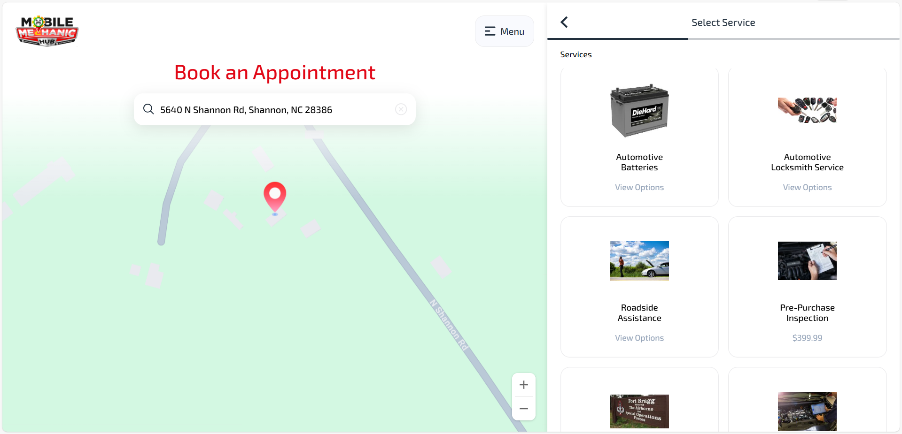Click the Pre-Purchase Inspection clipboard image

(807, 261)
